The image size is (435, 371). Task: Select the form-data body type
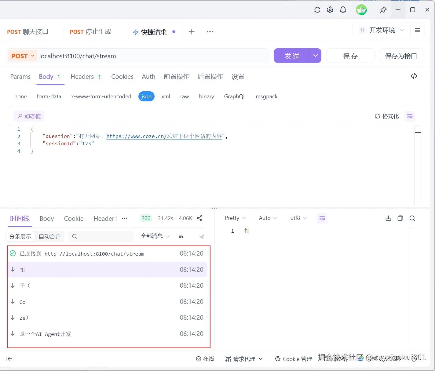(49, 96)
